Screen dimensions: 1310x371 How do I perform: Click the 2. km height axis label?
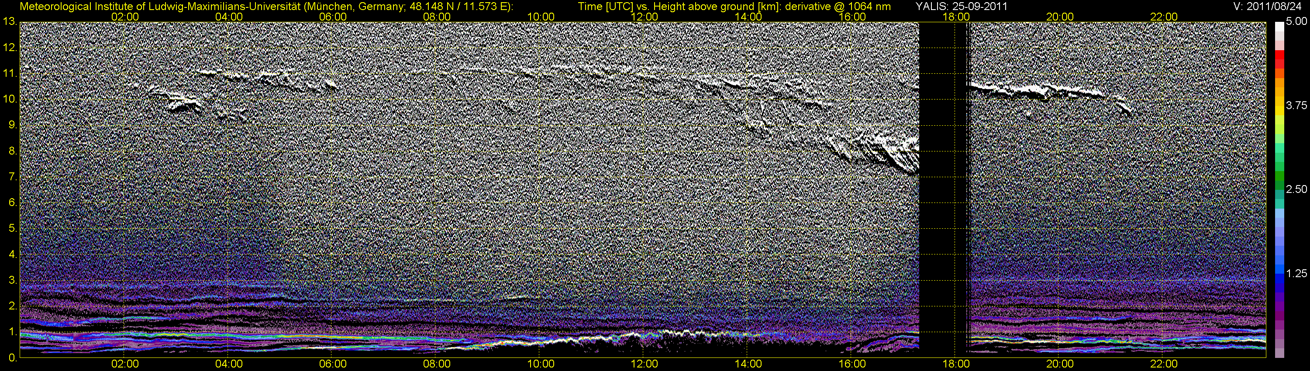click(x=13, y=306)
